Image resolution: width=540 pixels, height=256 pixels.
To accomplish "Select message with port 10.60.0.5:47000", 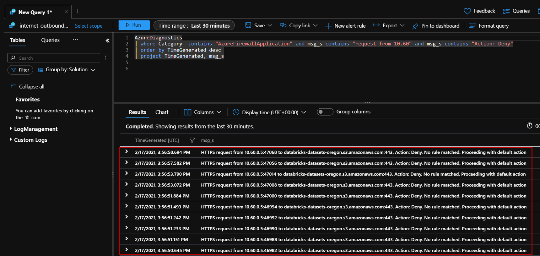I will pyautogui.click(x=364, y=196).
